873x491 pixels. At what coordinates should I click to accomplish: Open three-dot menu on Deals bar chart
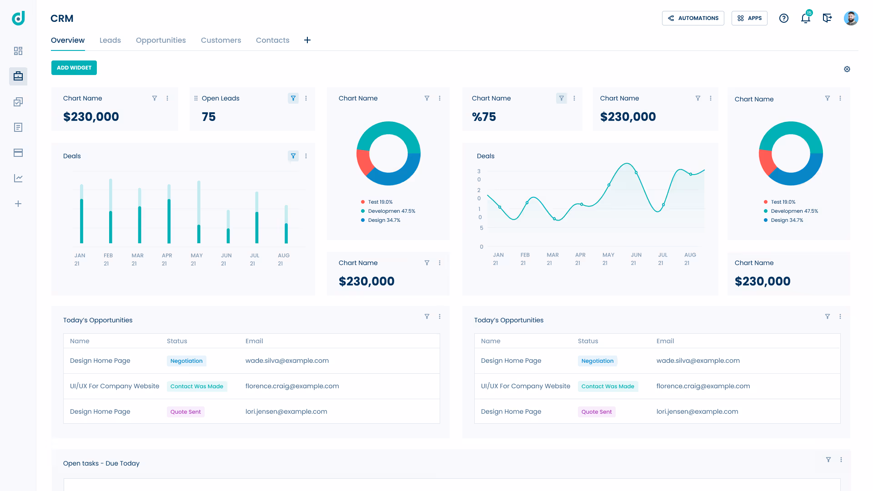[x=306, y=156]
